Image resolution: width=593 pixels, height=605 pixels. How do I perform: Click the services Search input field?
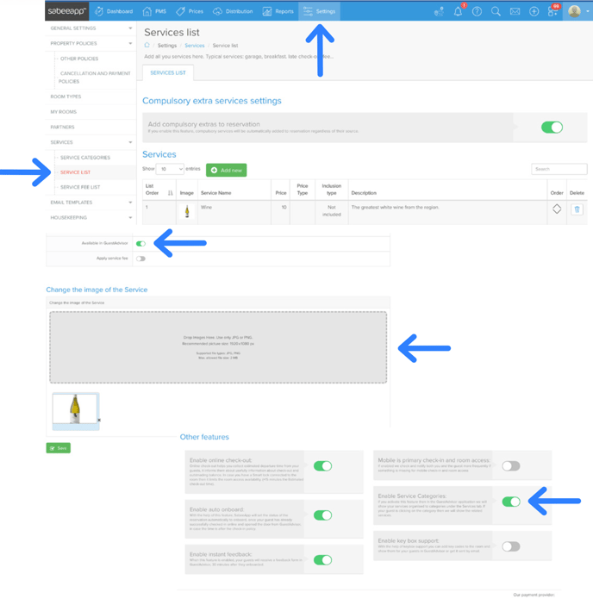pyautogui.click(x=559, y=169)
